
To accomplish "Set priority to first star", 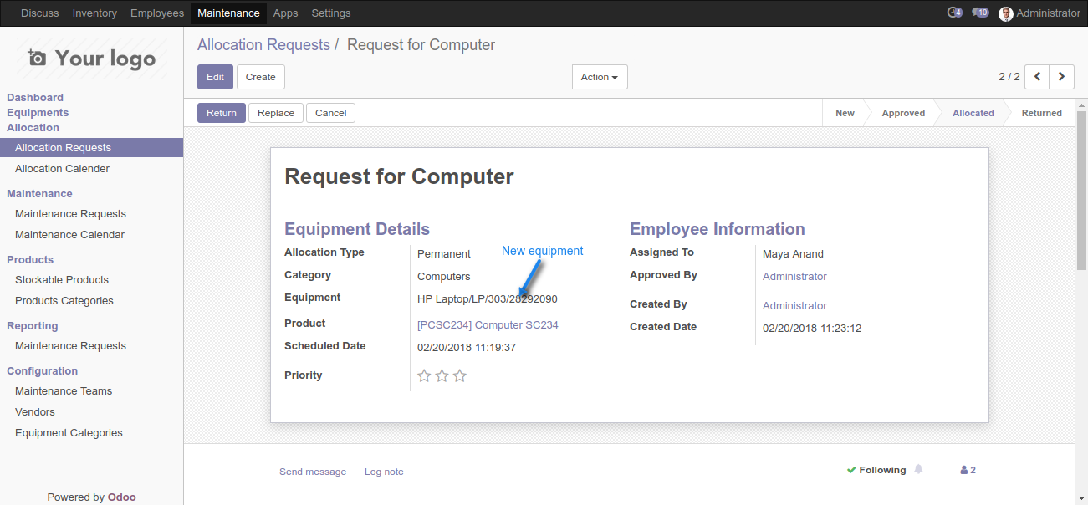I will point(424,375).
